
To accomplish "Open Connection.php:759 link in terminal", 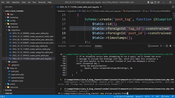I will click(118, 54).
